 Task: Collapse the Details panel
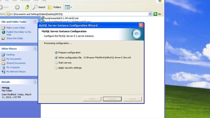(35, 82)
